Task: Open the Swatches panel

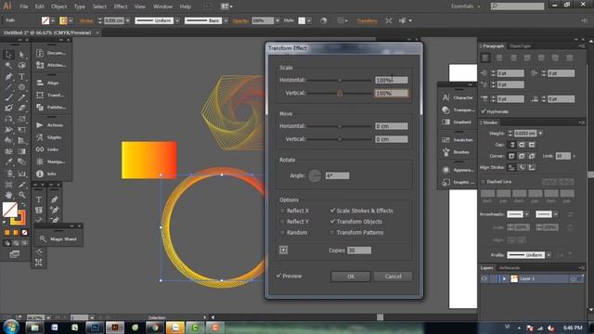Action: click(x=458, y=140)
